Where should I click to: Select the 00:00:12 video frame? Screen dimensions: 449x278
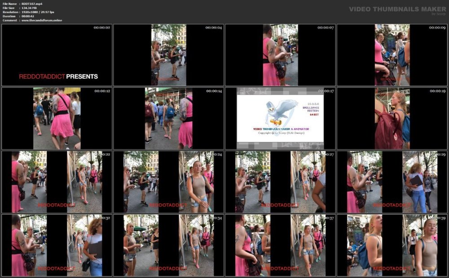pyautogui.click(x=57, y=119)
